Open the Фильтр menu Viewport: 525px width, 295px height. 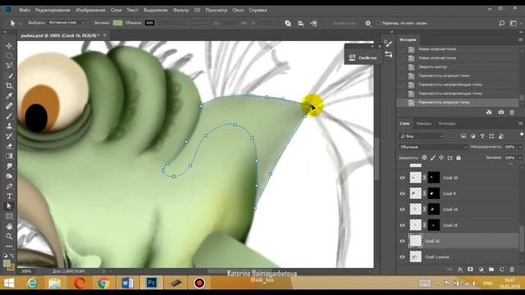180,10
